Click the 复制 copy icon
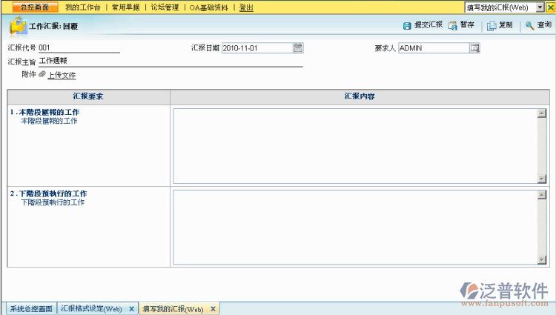The height and width of the screenshot is (315, 556). point(492,25)
